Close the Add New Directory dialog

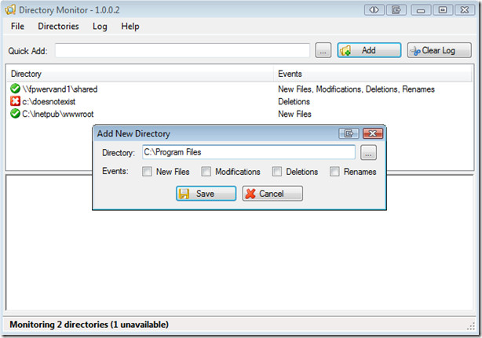point(373,133)
